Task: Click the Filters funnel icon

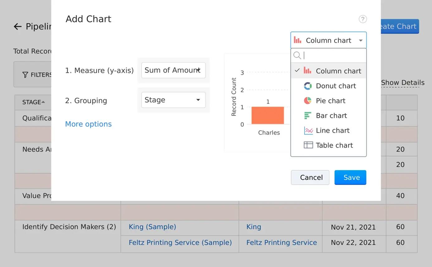Action: coord(25,75)
